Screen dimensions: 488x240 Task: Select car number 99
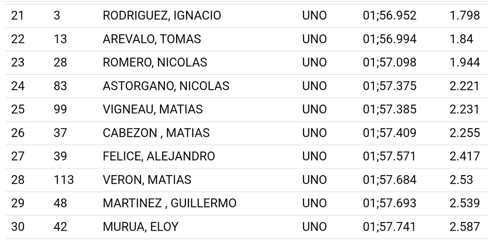click(x=60, y=109)
